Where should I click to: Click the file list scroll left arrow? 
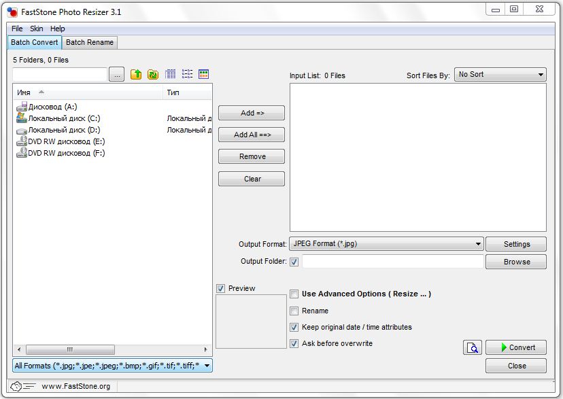point(19,349)
